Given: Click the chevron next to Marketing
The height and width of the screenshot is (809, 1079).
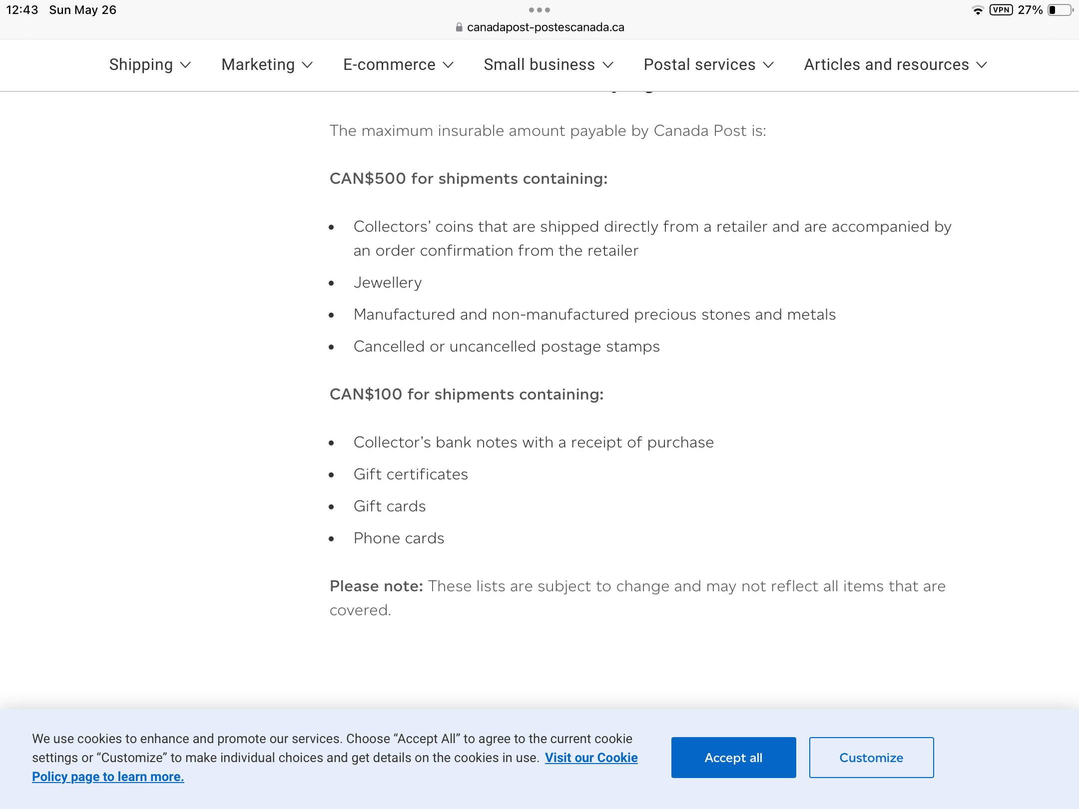Looking at the screenshot, I should (x=308, y=65).
